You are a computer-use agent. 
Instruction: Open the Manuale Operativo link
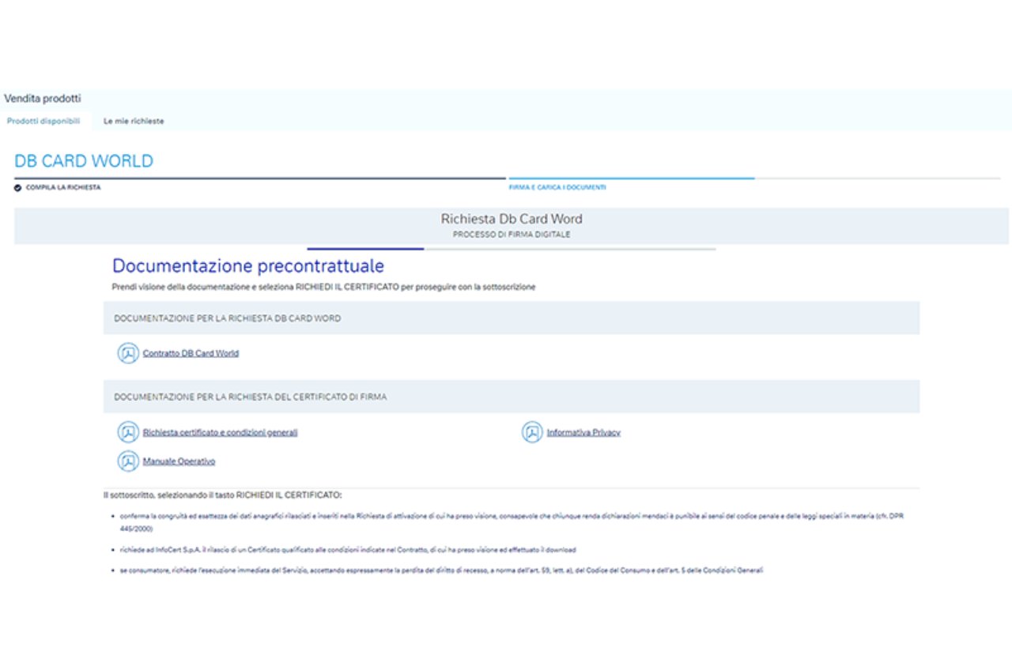coord(179,461)
